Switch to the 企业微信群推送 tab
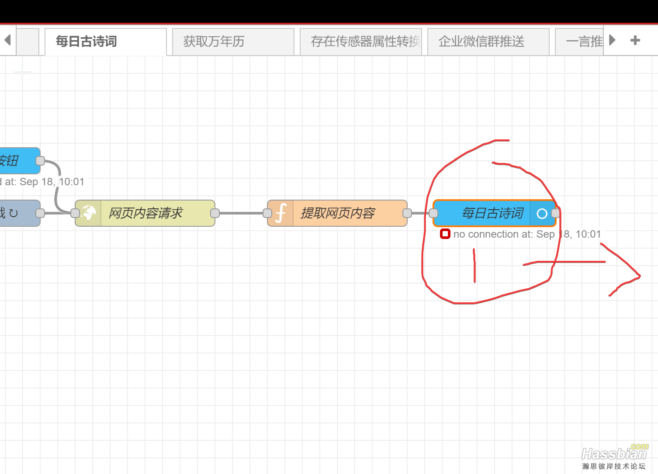658x474 pixels. point(488,42)
